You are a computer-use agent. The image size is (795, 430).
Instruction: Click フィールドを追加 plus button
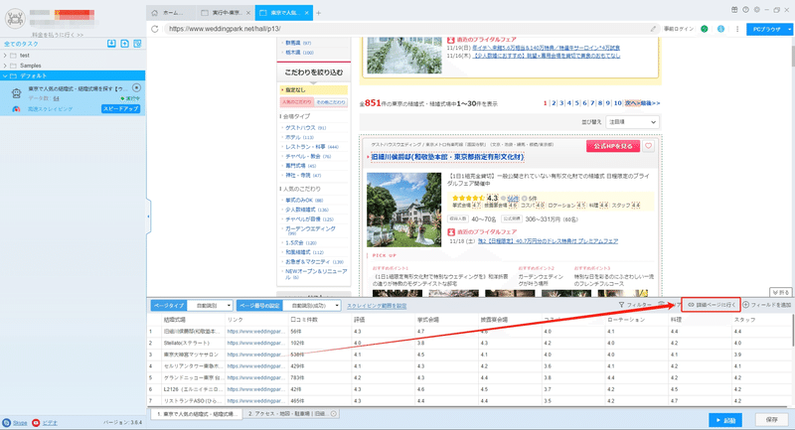pyautogui.click(x=767, y=305)
